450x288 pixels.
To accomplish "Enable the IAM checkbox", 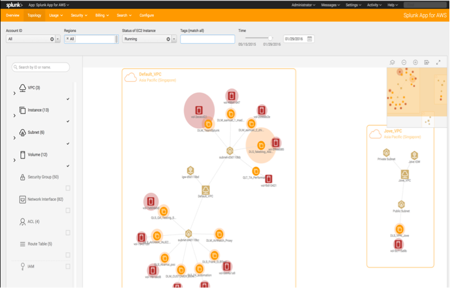I will [68, 267].
